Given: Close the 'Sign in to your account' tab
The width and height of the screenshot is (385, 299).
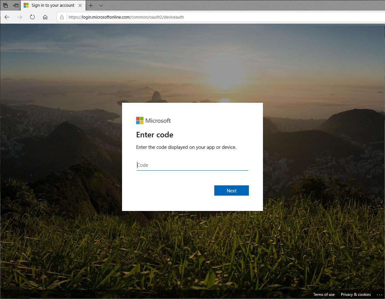Looking at the screenshot, I should 80,5.
